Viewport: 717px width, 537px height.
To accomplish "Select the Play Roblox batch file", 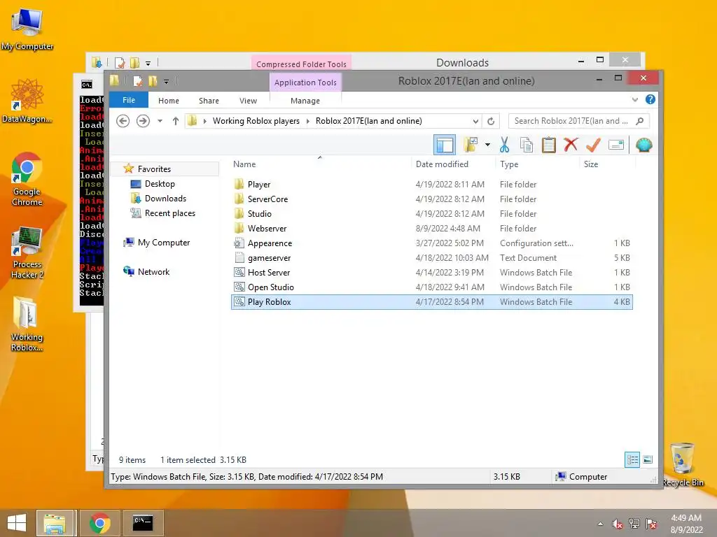I will coord(432,302).
